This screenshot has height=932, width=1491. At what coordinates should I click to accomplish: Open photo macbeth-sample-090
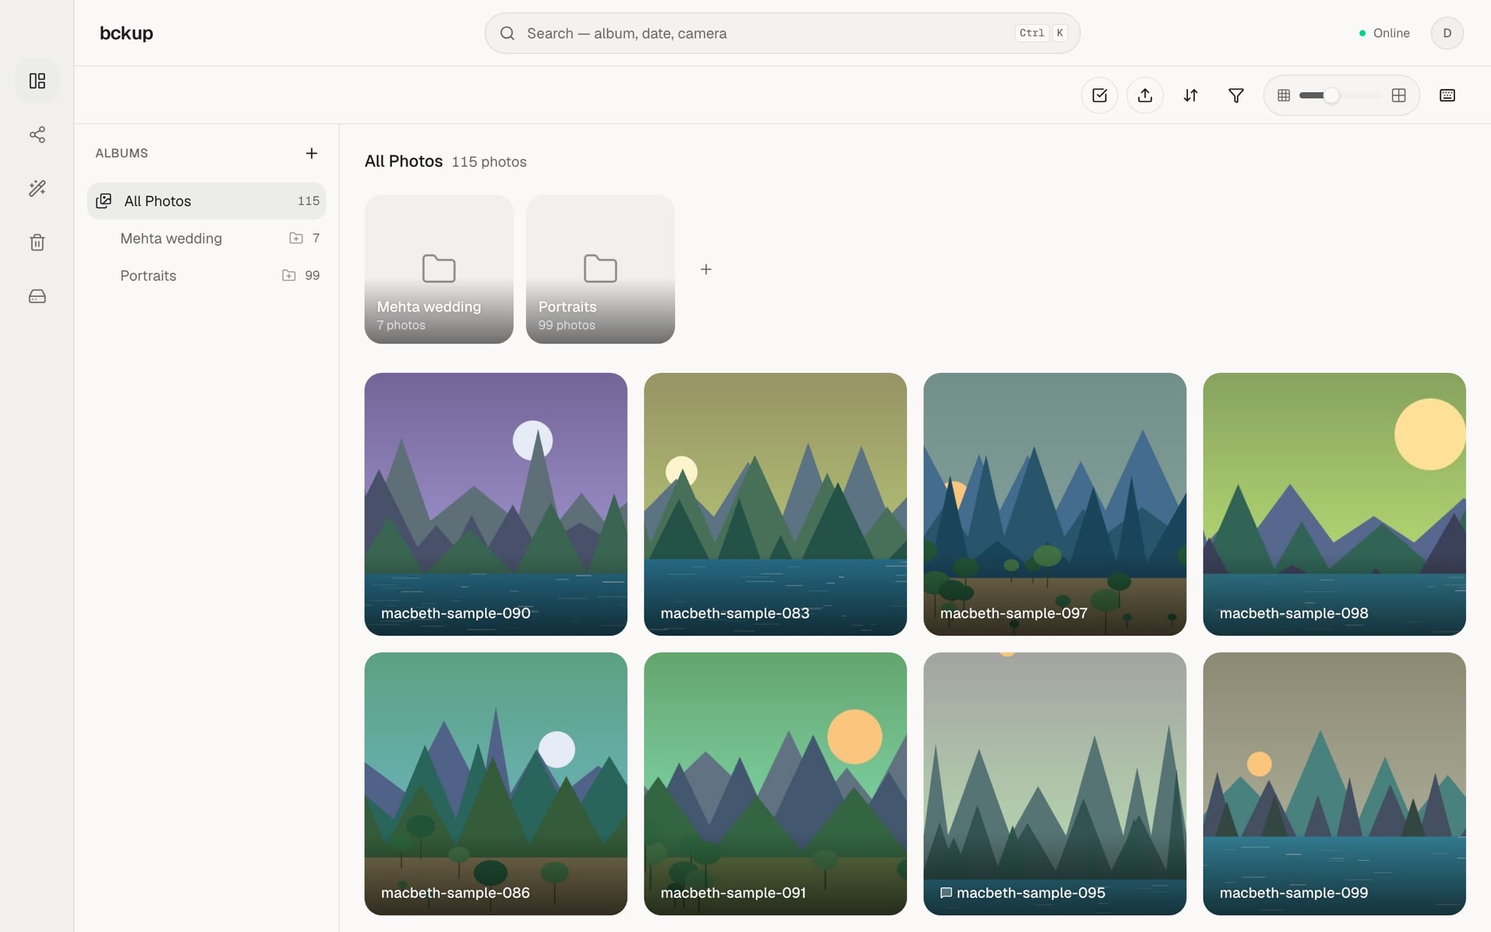coord(496,504)
